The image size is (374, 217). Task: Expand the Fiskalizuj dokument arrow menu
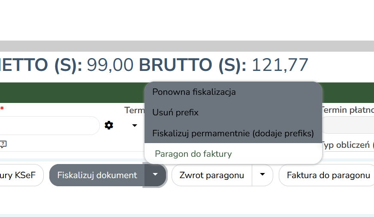155,175
